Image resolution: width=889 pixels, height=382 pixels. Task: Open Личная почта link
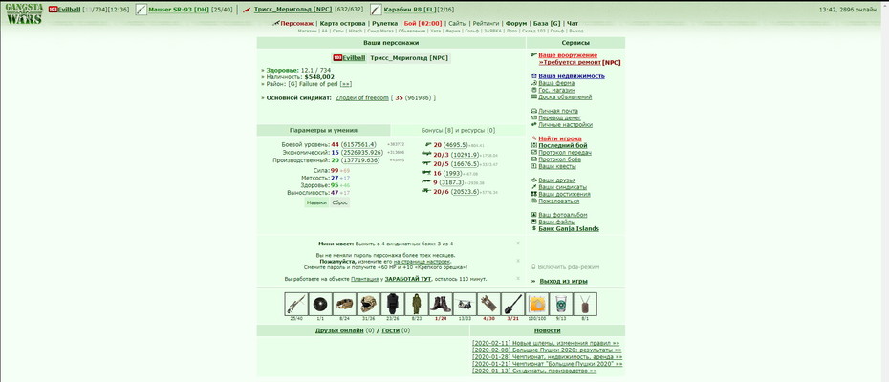558,111
